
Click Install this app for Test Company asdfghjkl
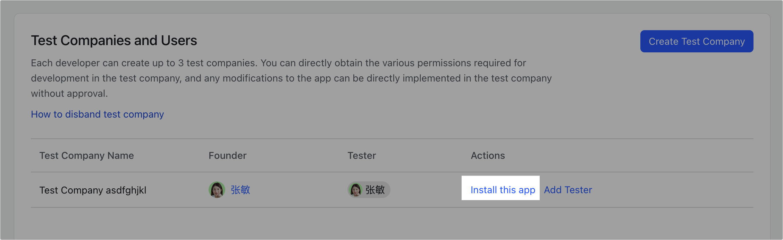503,190
